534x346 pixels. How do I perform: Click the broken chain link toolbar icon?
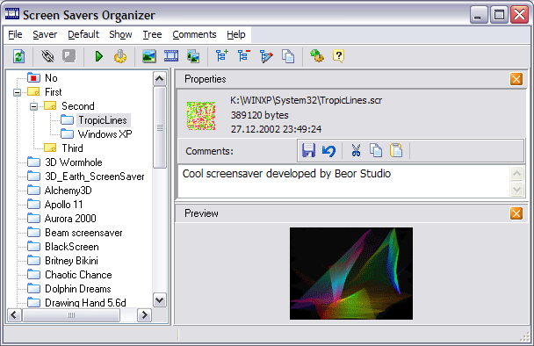click(47, 56)
